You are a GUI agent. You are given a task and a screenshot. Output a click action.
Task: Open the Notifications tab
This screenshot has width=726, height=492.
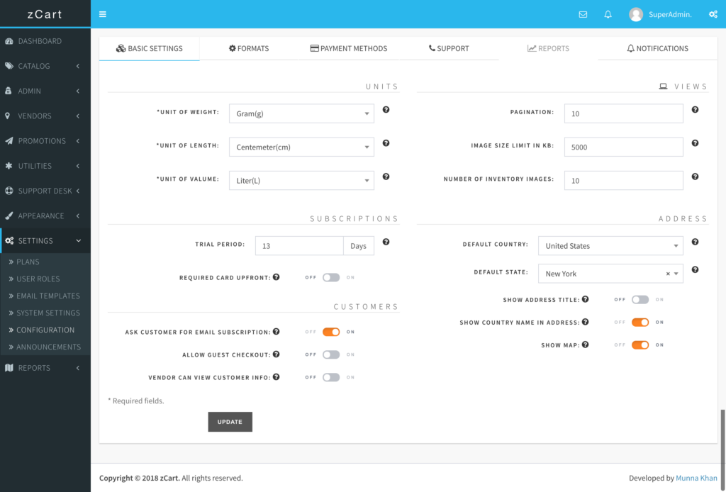pyautogui.click(x=657, y=48)
